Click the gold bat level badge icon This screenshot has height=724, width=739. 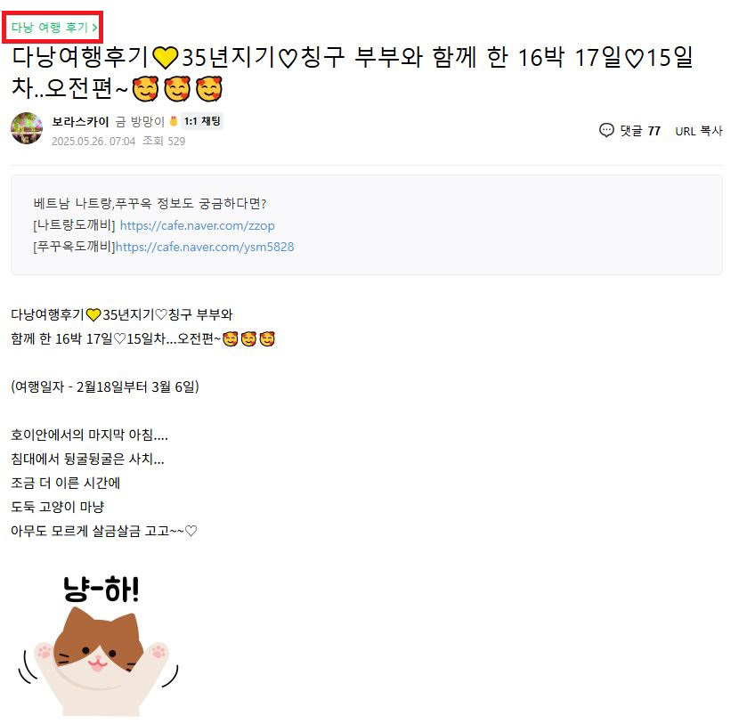tap(174, 122)
